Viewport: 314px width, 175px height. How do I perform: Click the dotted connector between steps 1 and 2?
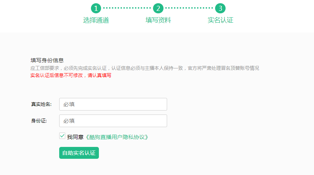[127, 8]
